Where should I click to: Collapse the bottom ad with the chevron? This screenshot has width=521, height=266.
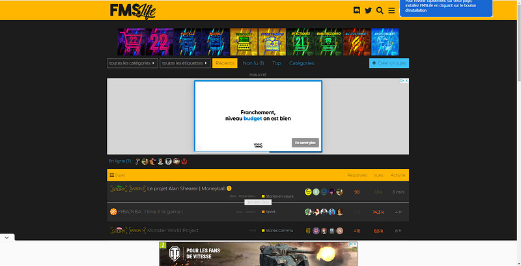coord(7,237)
